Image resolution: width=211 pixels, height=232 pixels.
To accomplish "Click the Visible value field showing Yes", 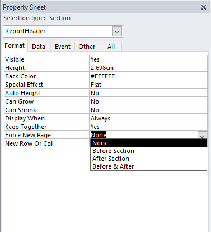I will click(x=148, y=59).
